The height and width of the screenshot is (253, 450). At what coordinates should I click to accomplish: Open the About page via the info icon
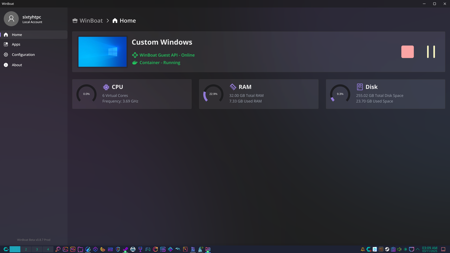coord(17,65)
